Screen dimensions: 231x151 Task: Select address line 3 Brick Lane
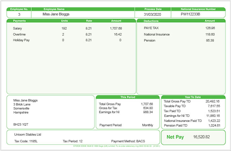[x=22, y=104]
